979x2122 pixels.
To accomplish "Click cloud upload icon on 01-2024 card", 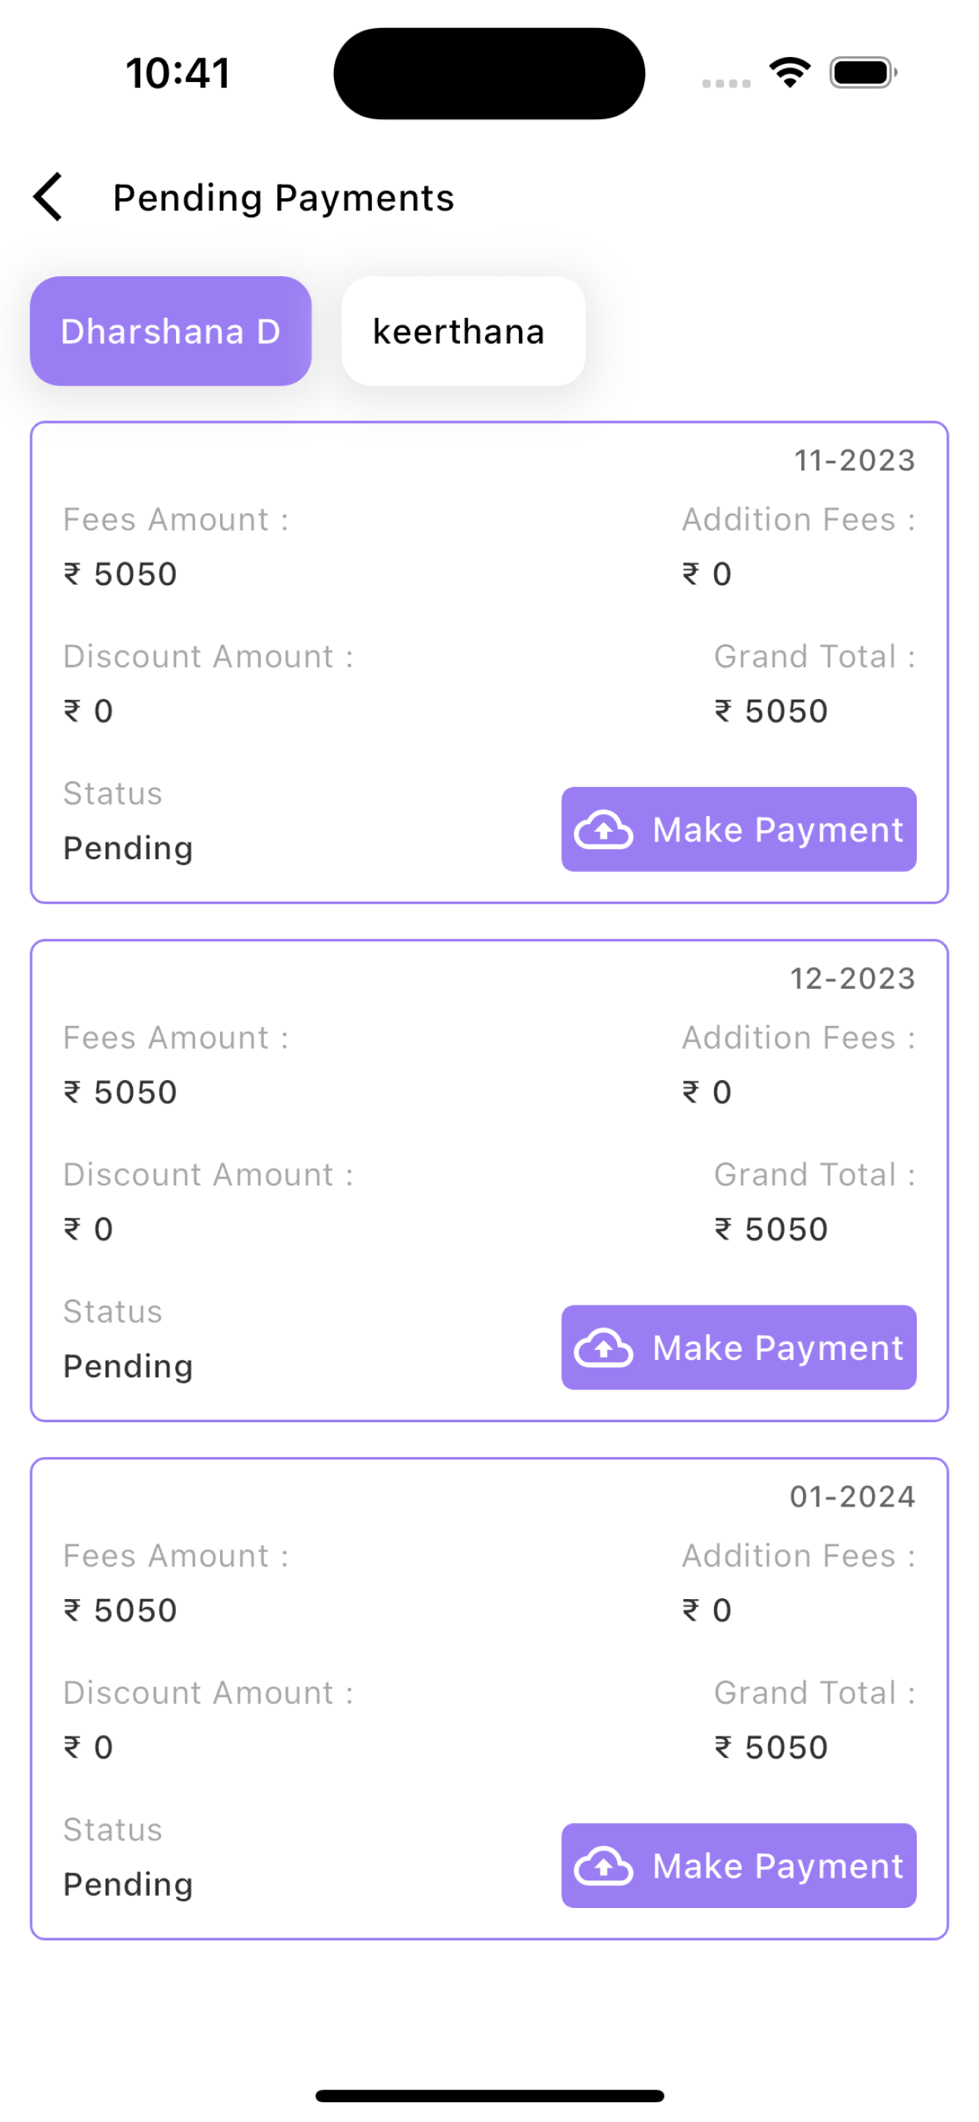I will (x=603, y=1865).
